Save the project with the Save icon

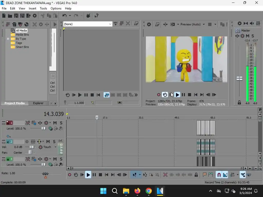click(16, 16)
